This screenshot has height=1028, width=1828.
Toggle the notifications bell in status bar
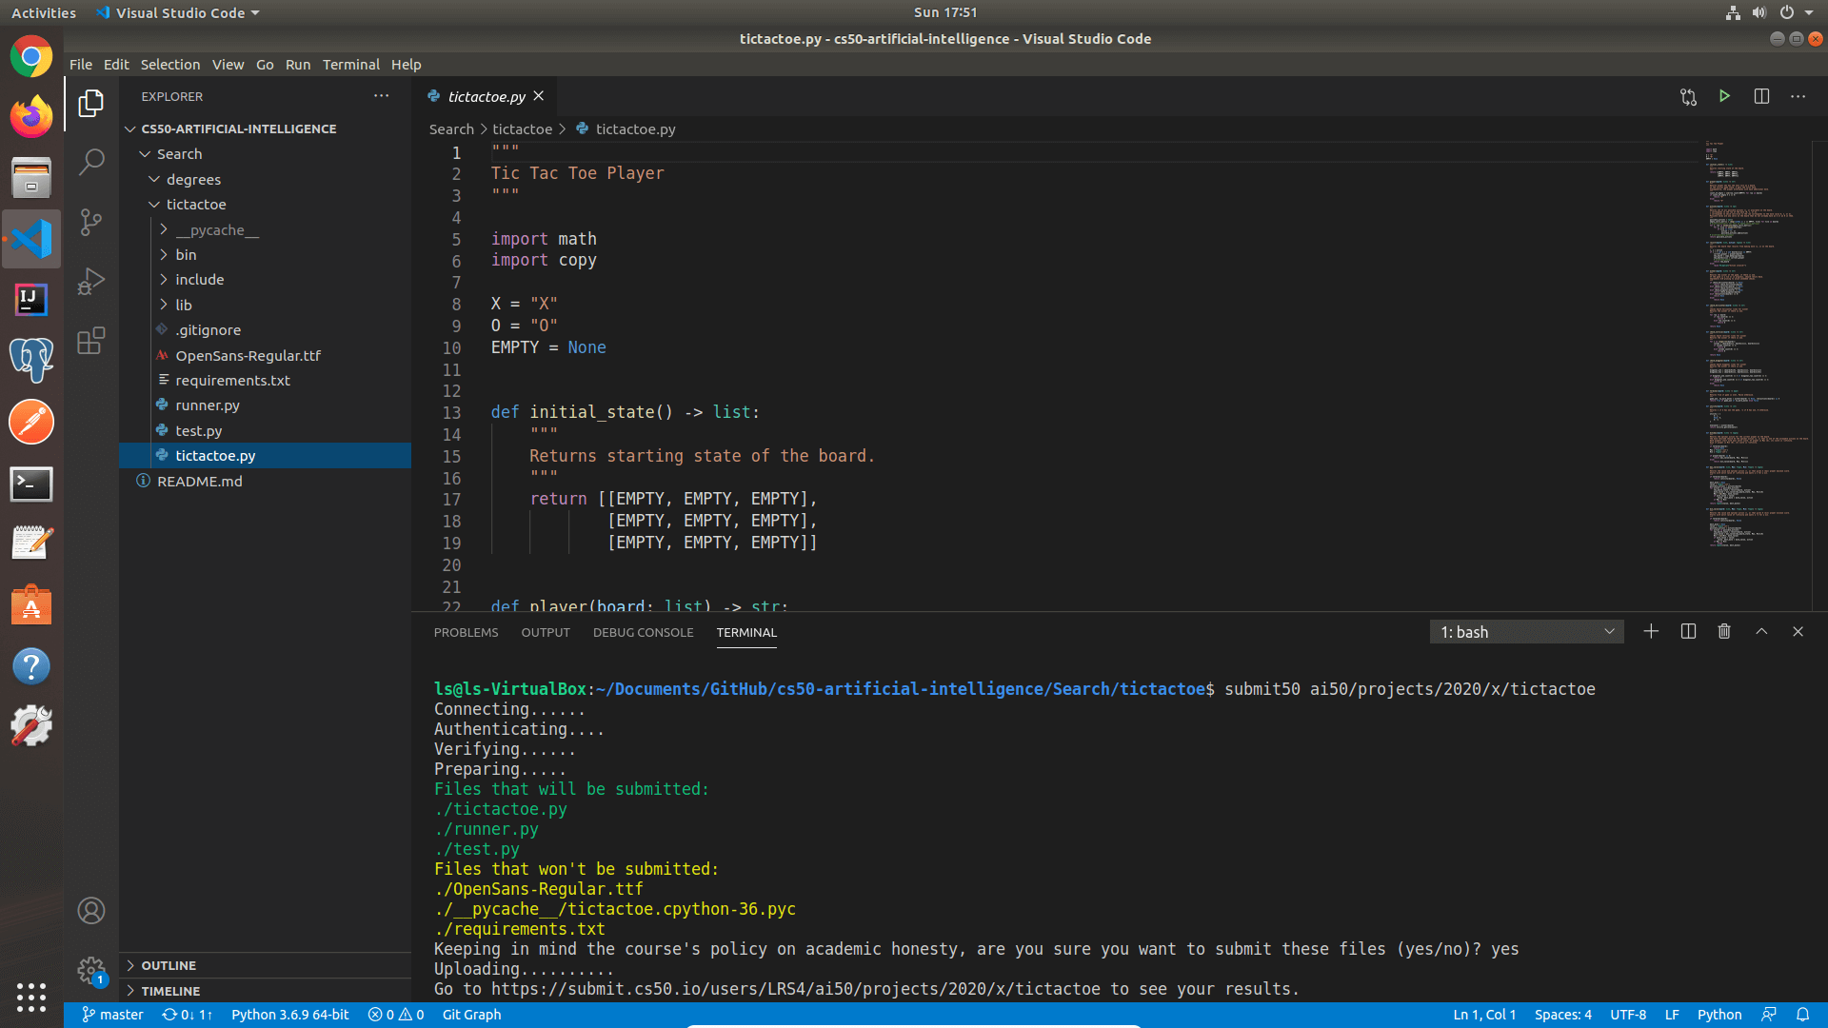(x=1802, y=1015)
